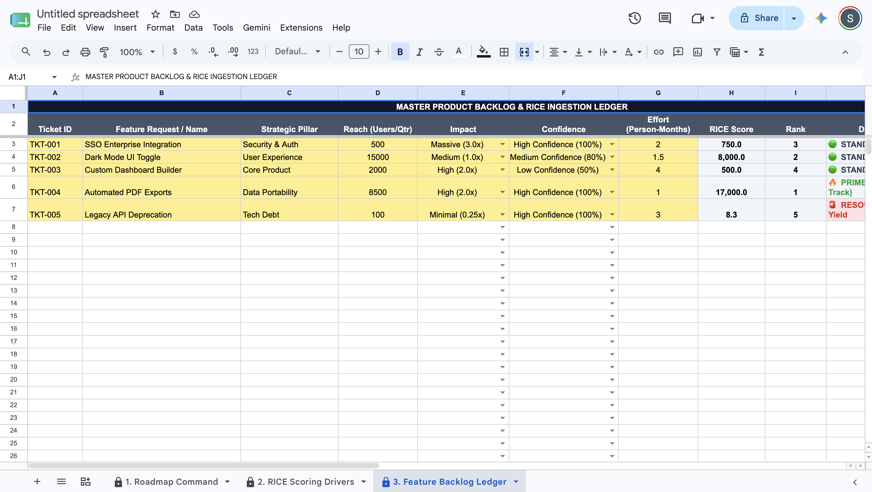872x492 pixels.
Task: Open more number formats (123)
Action: pyautogui.click(x=253, y=52)
